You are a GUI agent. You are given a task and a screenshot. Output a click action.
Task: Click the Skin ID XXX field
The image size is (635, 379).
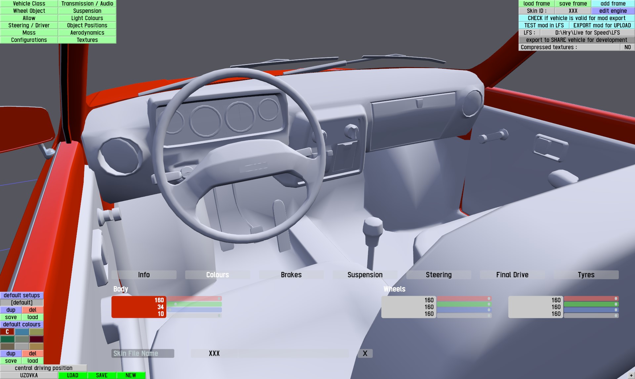click(x=573, y=11)
